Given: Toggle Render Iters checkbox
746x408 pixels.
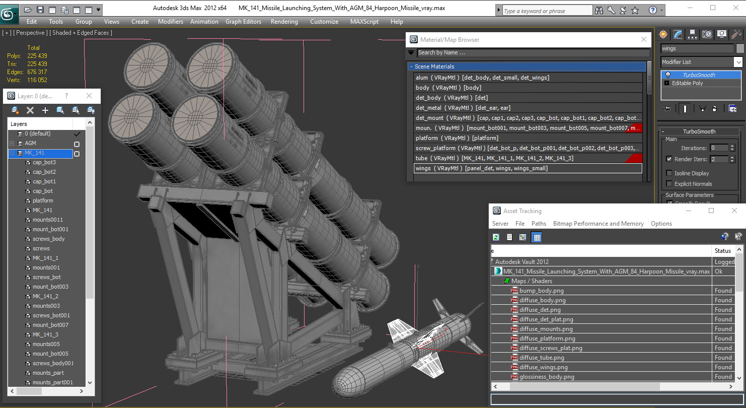Looking at the screenshot, I should 669,159.
